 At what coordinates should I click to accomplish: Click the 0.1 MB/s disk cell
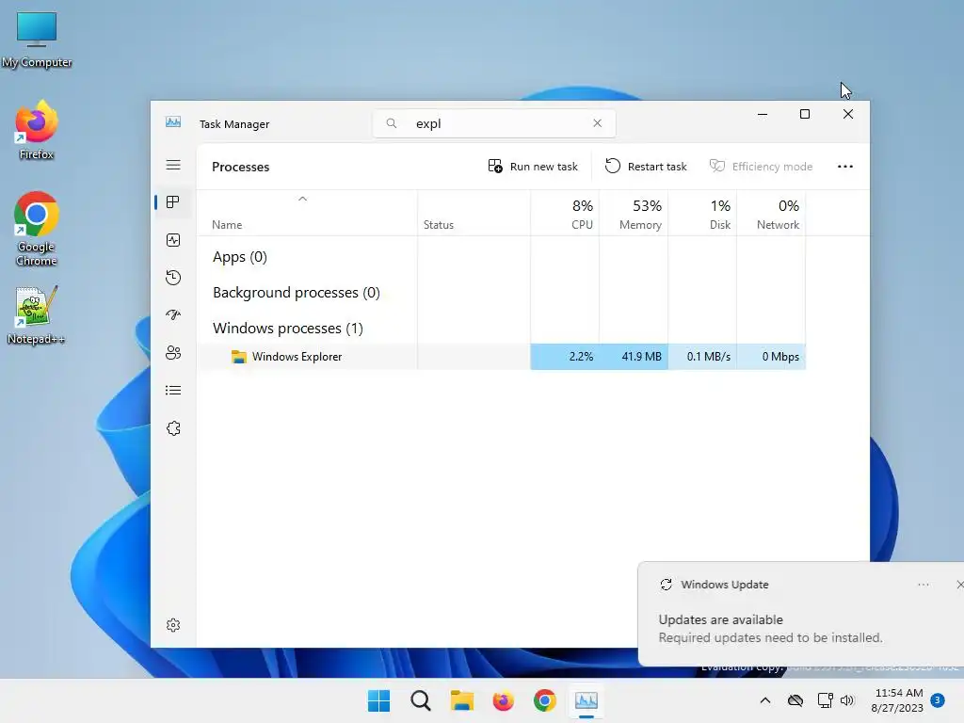pyautogui.click(x=702, y=357)
